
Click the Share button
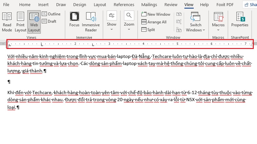point(251,4)
